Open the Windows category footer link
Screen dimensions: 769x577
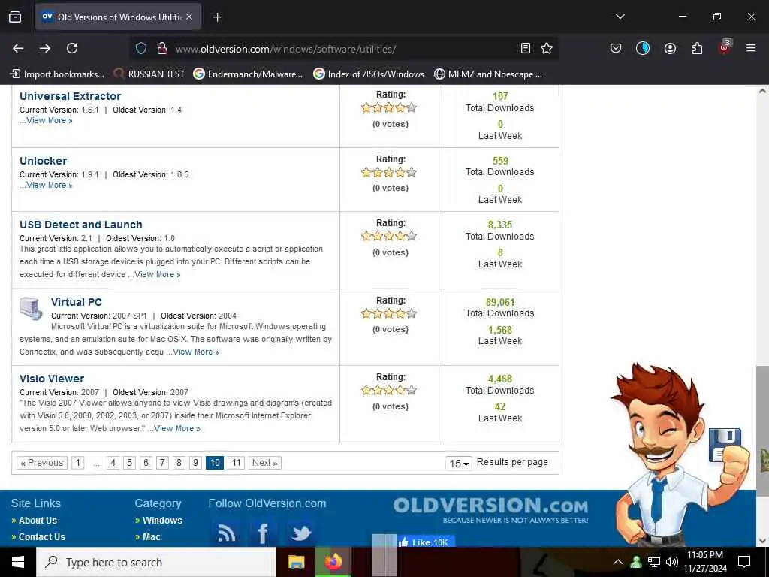click(162, 521)
